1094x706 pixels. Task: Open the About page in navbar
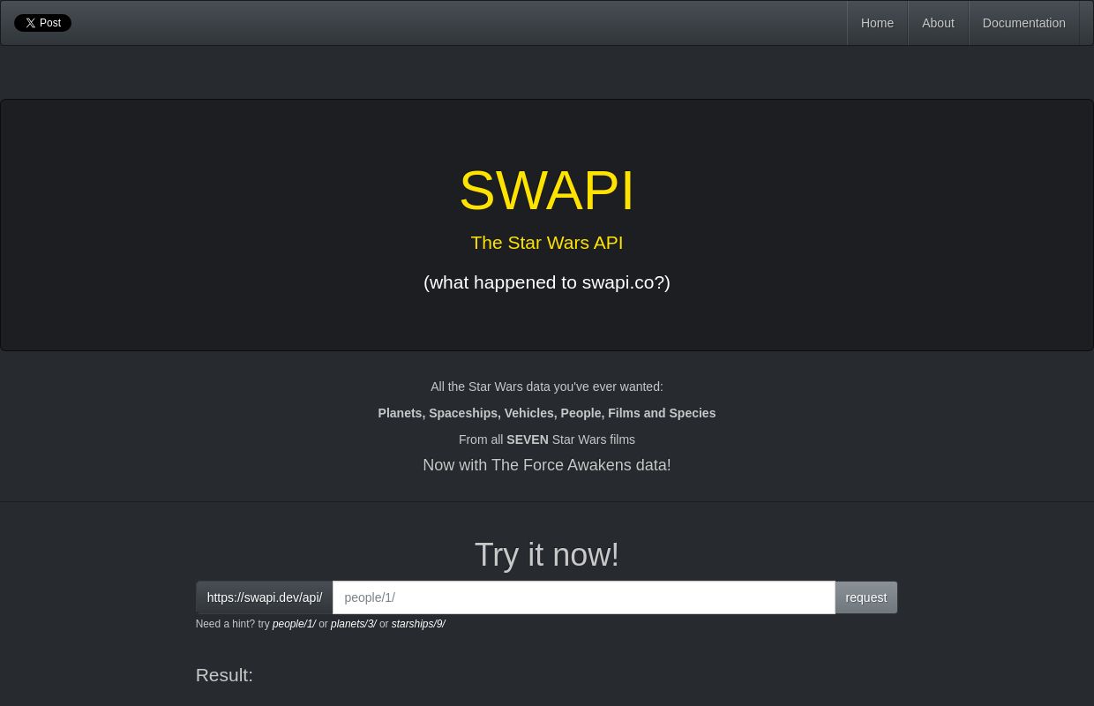click(938, 23)
